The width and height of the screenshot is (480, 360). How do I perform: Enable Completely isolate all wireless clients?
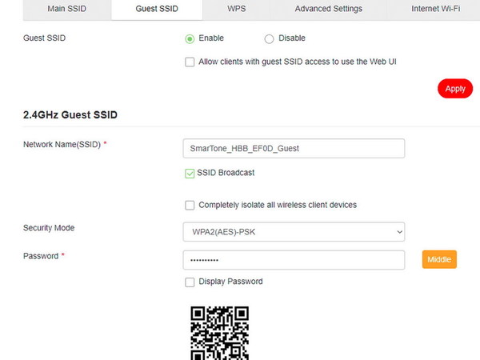tap(190, 205)
